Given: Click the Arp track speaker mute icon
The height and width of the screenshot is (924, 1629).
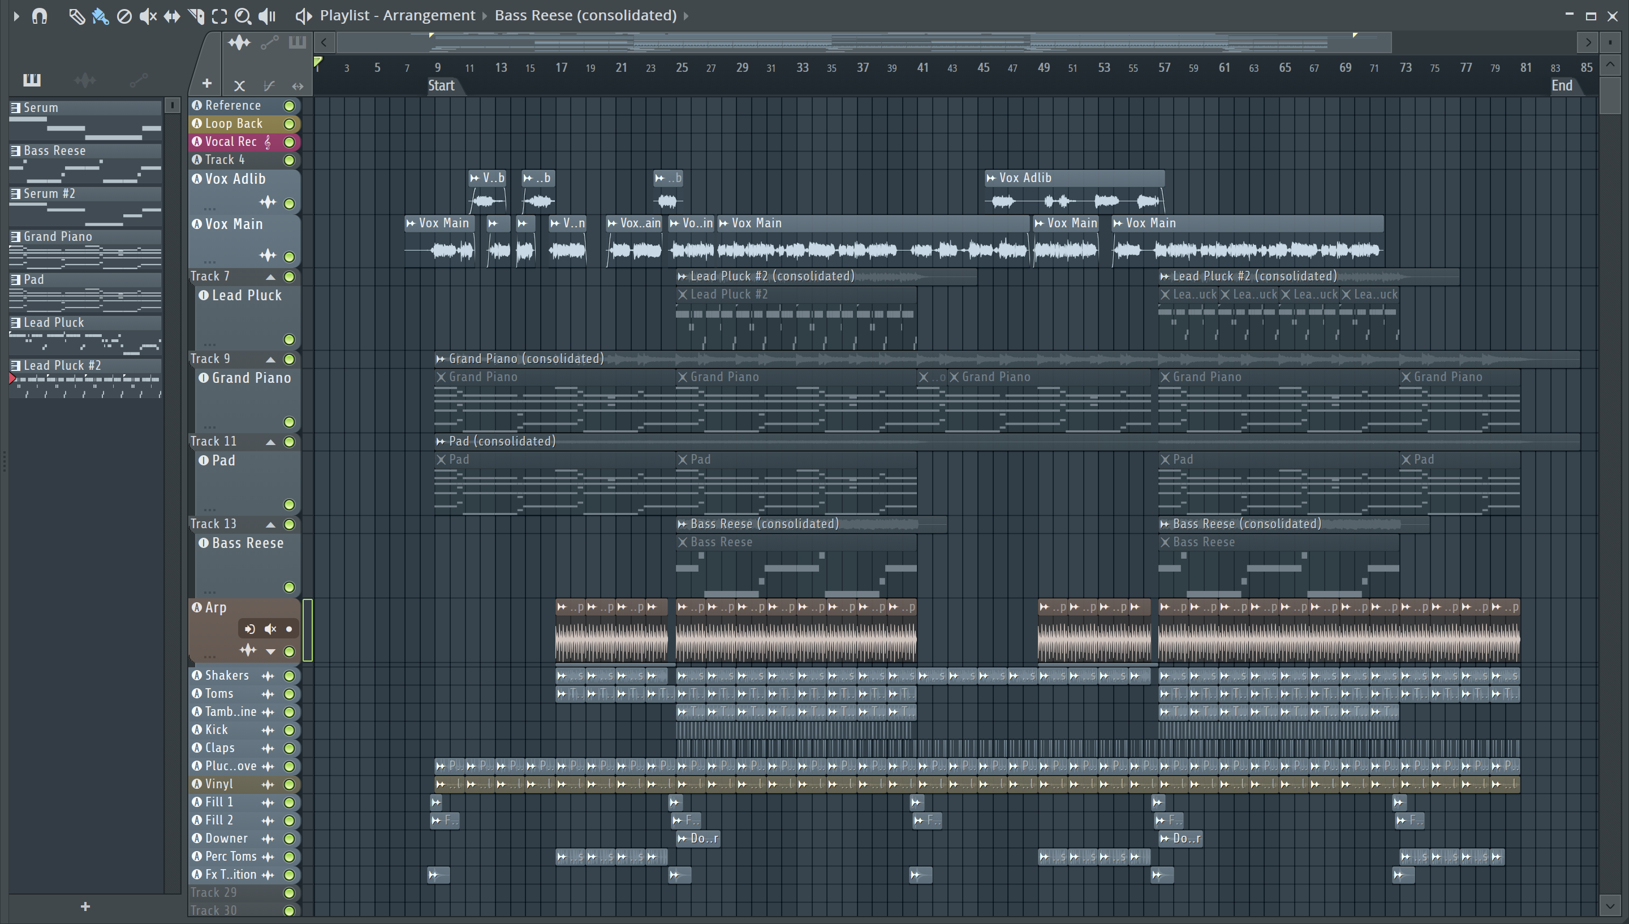Looking at the screenshot, I should pos(270,629).
